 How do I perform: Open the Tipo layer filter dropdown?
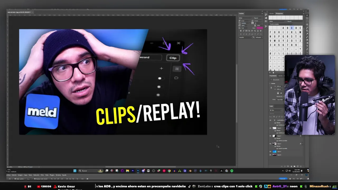[x=275, y=110]
